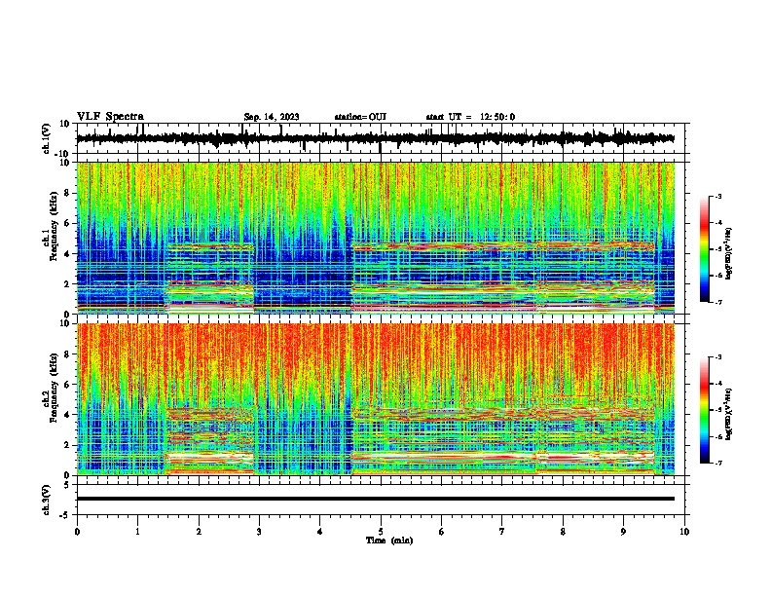Click the "8" kHz tick on ch.1 frequency axis
771x596 pixels.
click(67, 193)
